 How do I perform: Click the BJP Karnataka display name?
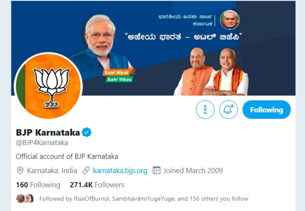pyautogui.click(x=48, y=132)
